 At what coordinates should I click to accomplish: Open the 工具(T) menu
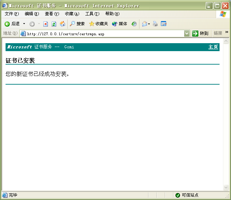(x=92, y=14)
